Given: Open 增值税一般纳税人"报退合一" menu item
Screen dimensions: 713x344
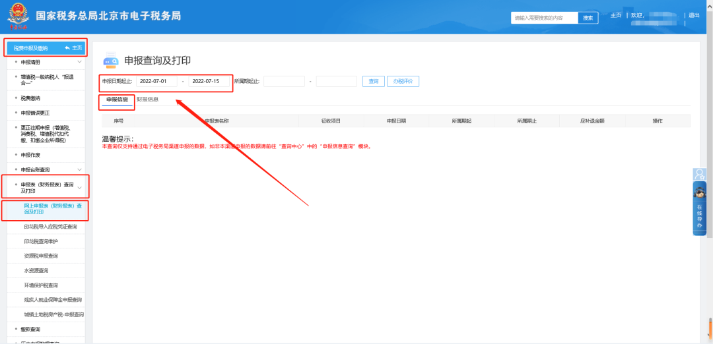Looking at the screenshot, I should [46, 80].
